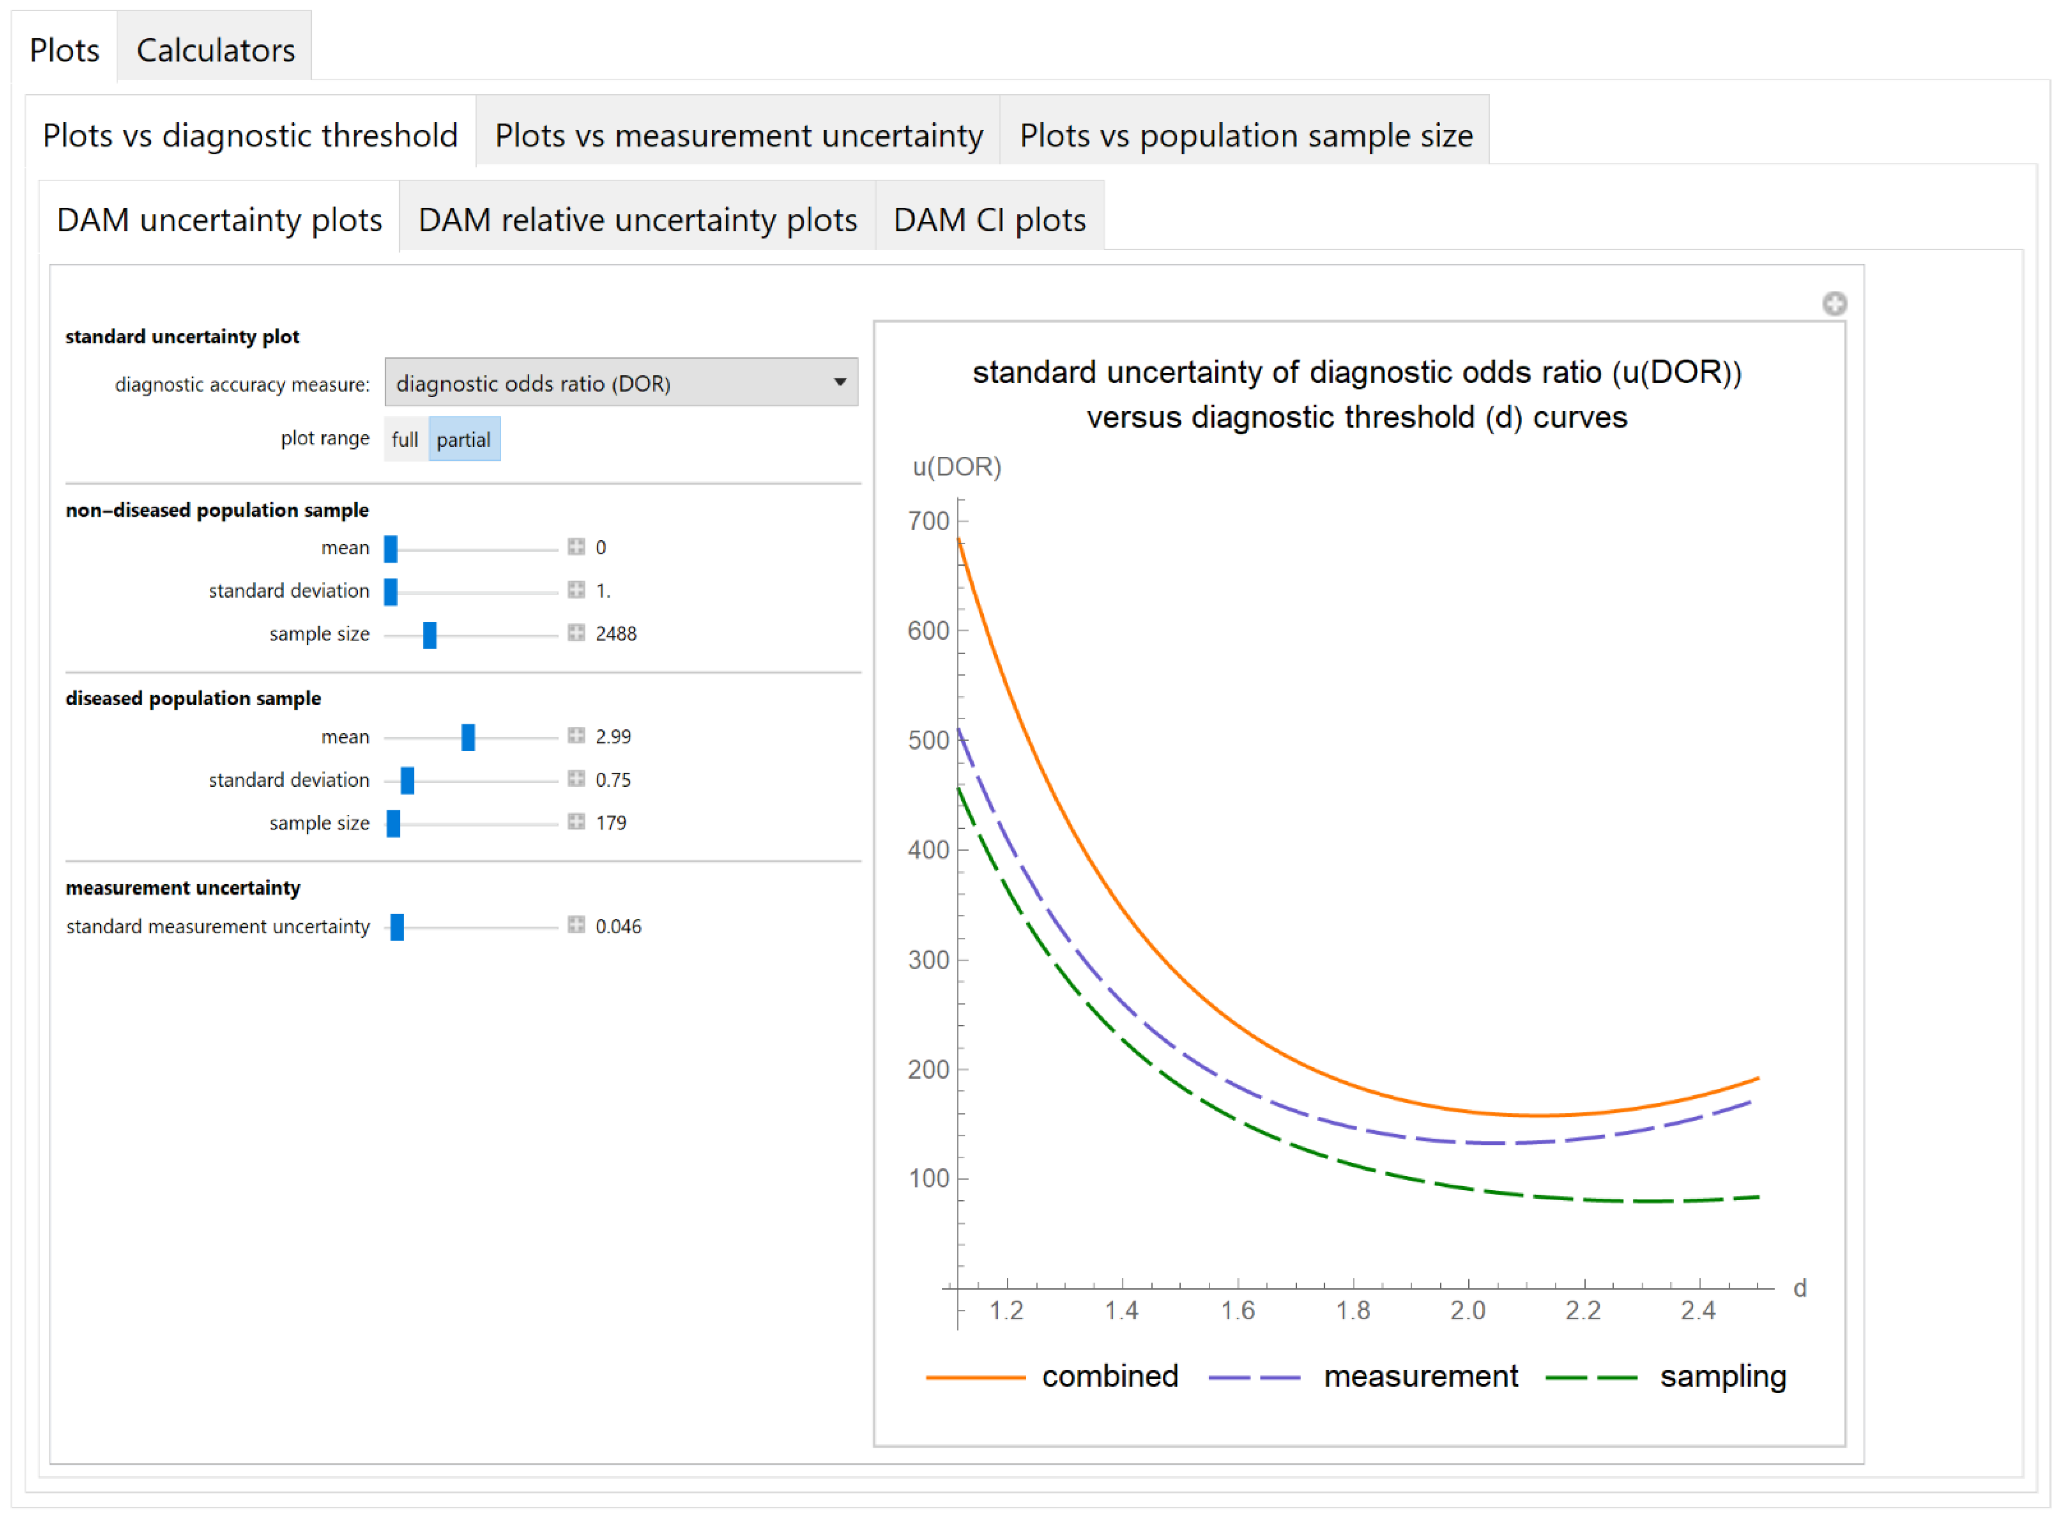Expand the diseased sample size plus icon
2063x1521 pixels.
pyautogui.click(x=576, y=821)
